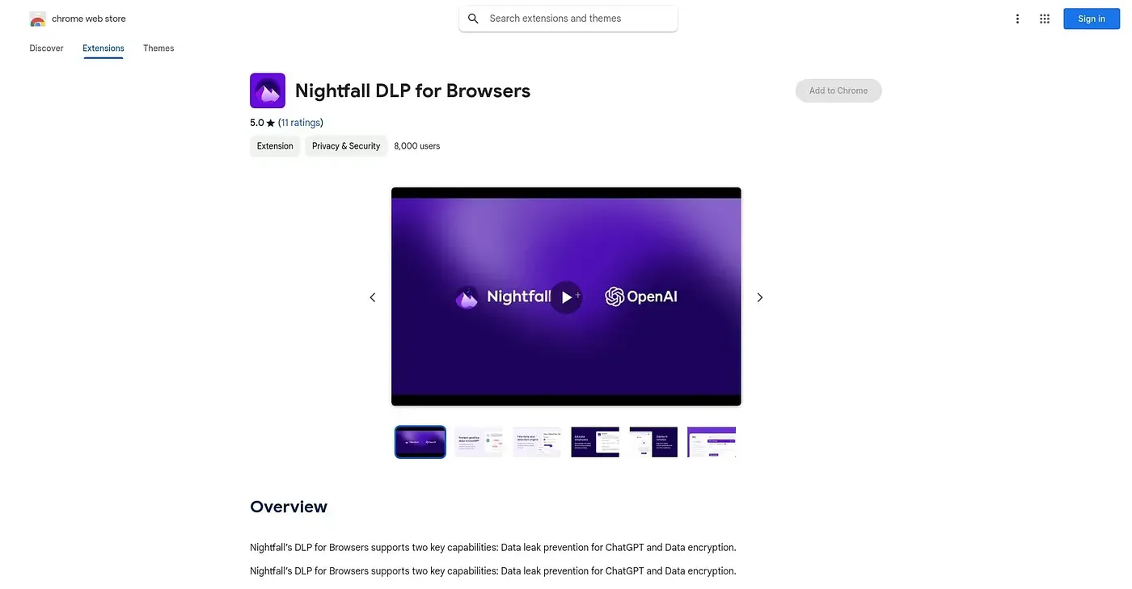Select the fourth dark screenshot thumbnail
The height and width of the screenshot is (589, 1132).
click(x=595, y=442)
